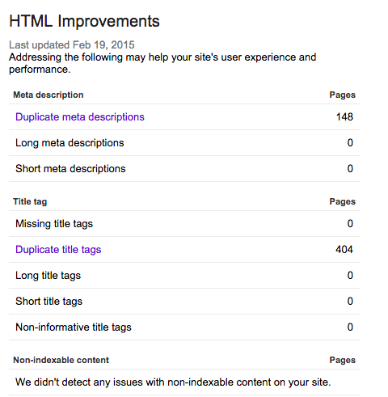The width and height of the screenshot is (388, 397).
Task: Click the Pages column header for Non-indexable content
Action: pos(343,360)
